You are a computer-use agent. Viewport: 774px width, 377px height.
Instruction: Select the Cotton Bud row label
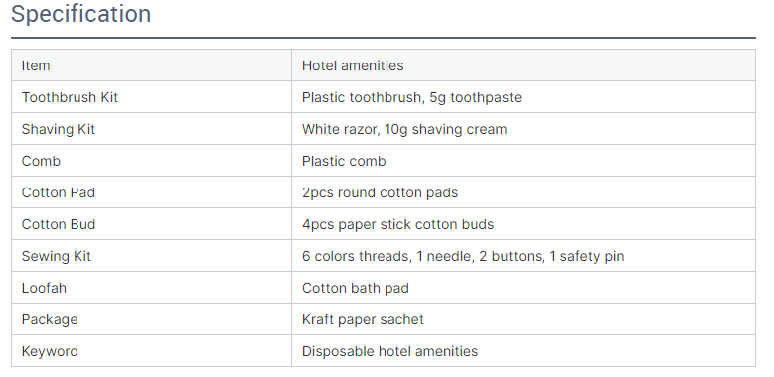152,224
